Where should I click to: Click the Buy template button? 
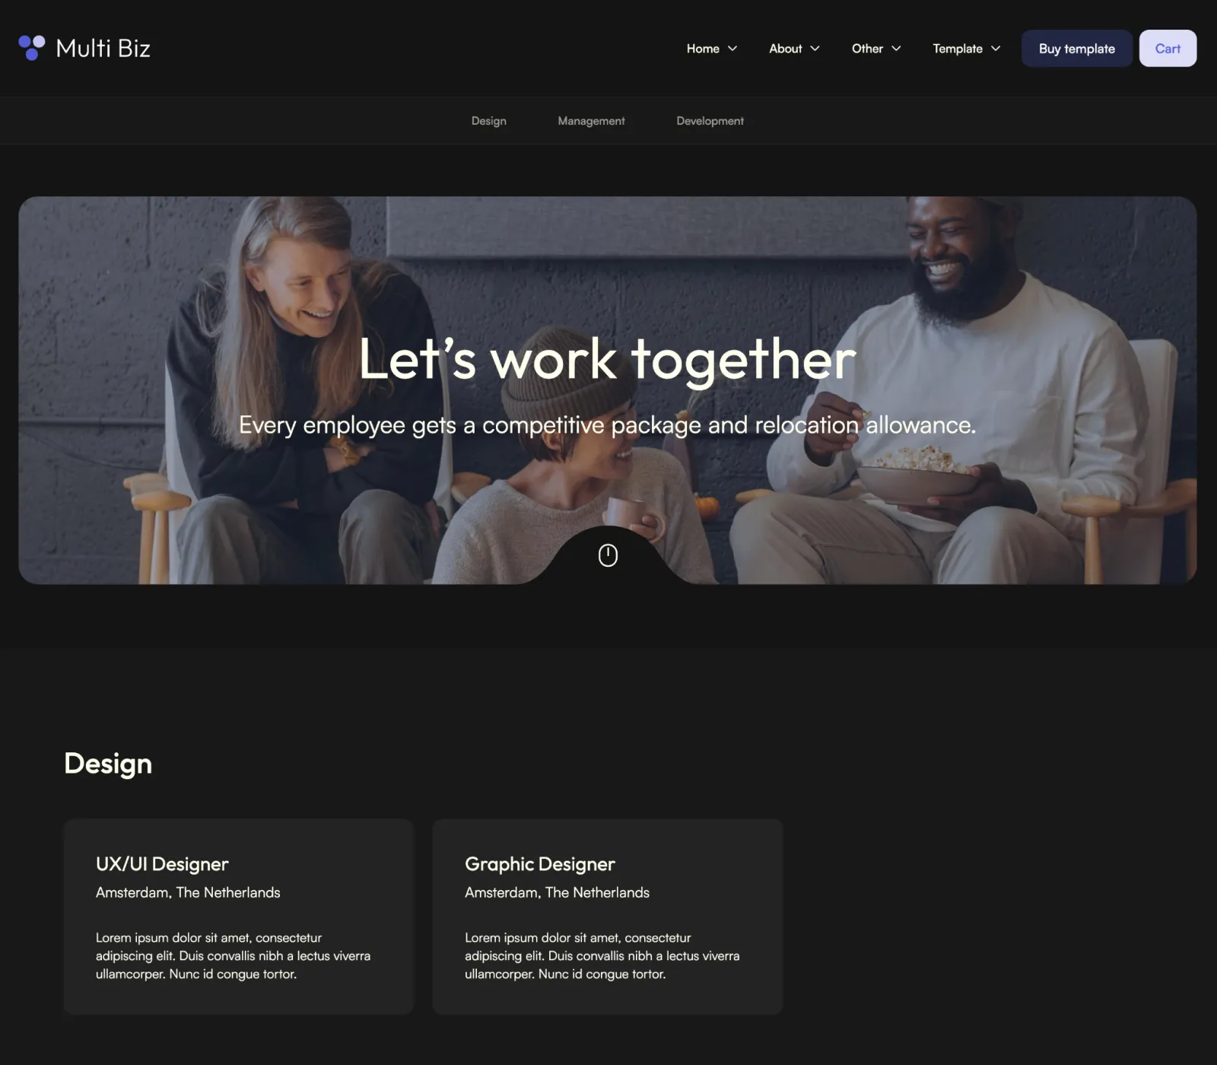pos(1077,49)
